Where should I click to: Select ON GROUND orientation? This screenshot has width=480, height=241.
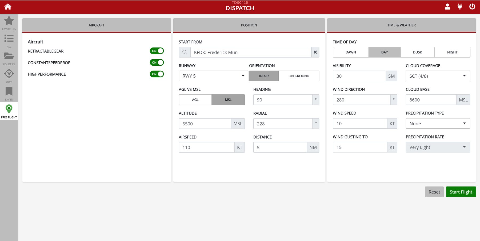click(x=299, y=76)
